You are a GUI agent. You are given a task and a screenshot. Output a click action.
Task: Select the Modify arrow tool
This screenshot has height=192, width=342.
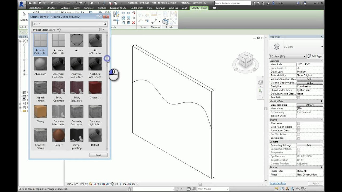coord(24,14)
